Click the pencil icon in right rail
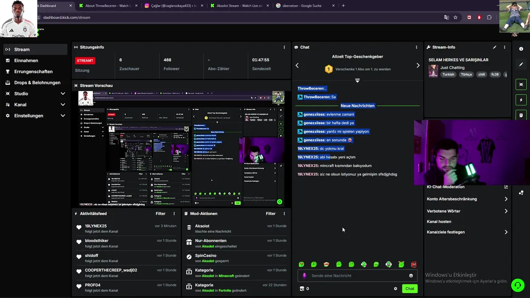Viewport: 530px width, 298px height. click(521, 65)
